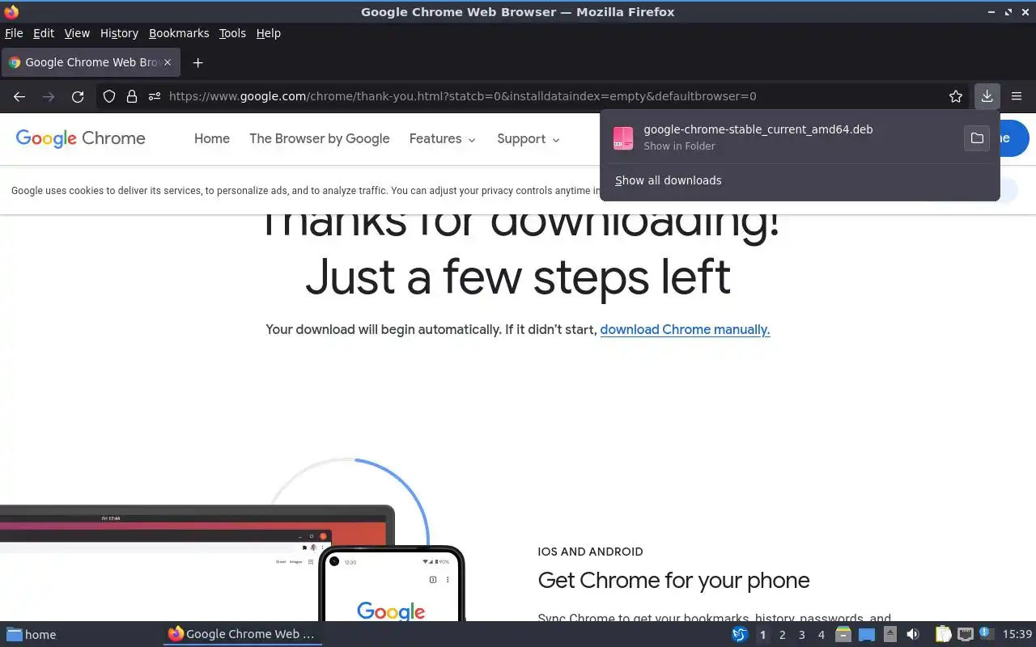Open the Edit menu

pyautogui.click(x=44, y=33)
